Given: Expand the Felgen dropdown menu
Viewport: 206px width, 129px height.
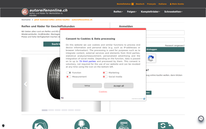Looking at the screenshot, I should coord(132,12).
